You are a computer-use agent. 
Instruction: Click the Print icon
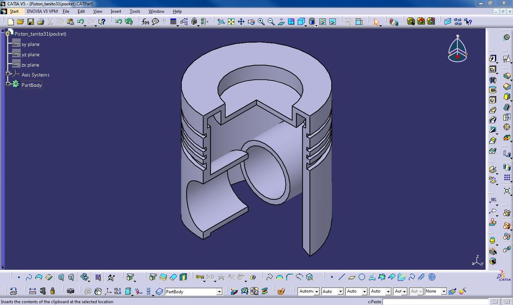40,22
